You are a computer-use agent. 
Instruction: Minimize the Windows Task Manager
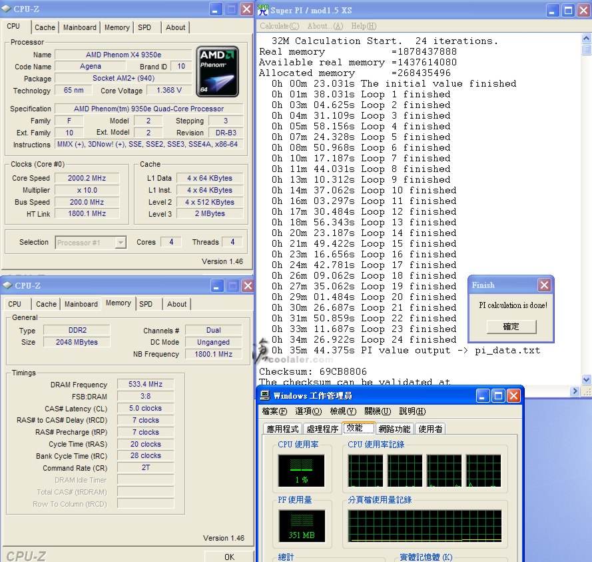click(x=483, y=396)
